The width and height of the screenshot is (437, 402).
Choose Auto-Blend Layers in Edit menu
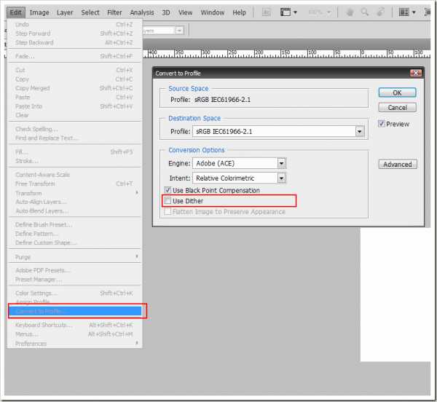coord(75,211)
